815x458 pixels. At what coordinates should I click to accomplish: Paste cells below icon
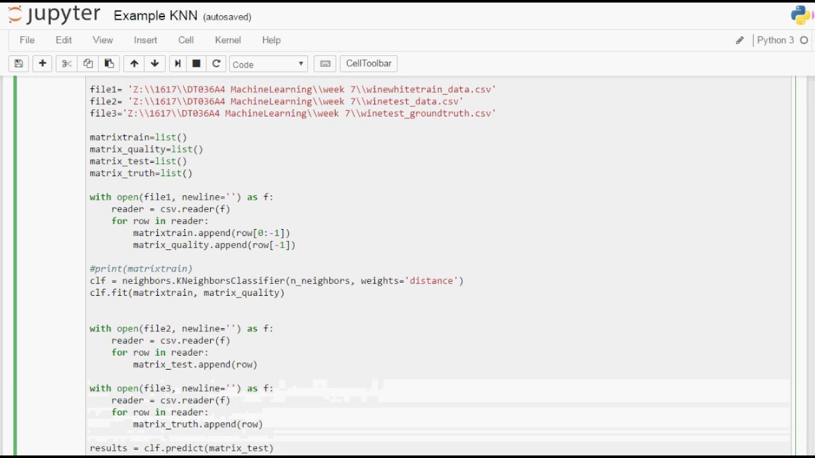tap(109, 64)
